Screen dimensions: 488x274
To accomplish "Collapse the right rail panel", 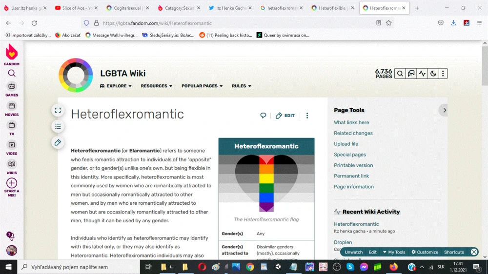I will [445, 110].
